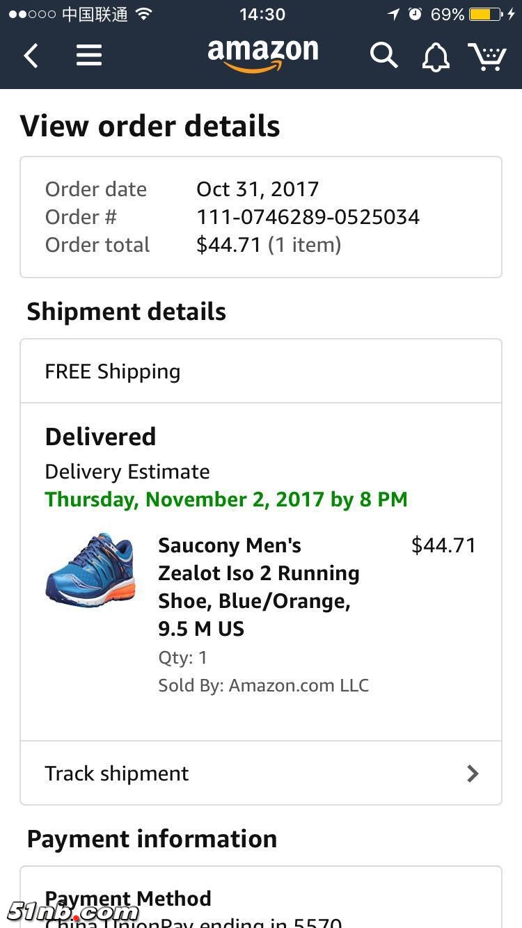
Task: Open the Track shipment row
Action: 260,774
